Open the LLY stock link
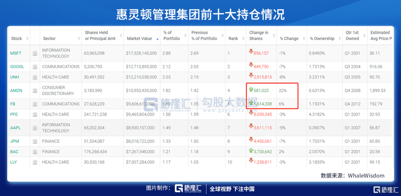401x196 pixels. point(14,162)
